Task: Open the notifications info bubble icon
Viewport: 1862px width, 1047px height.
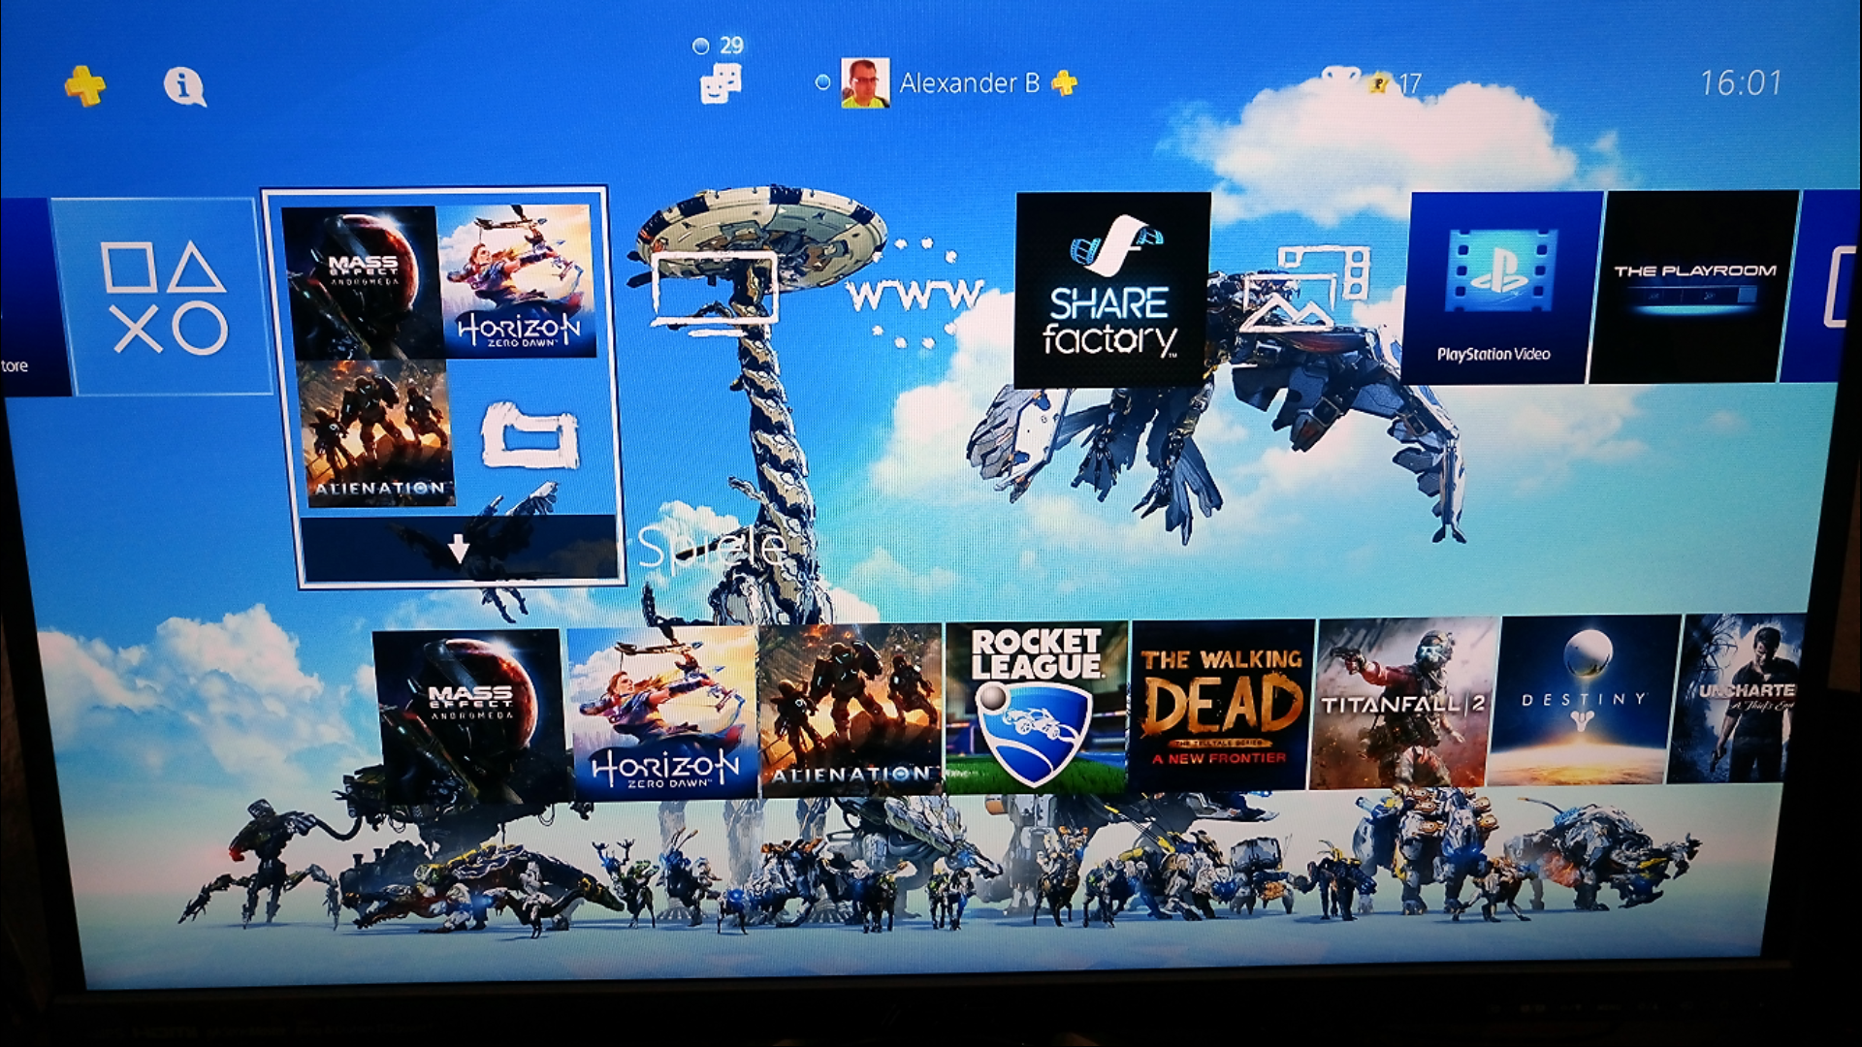Action: pyautogui.click(x=184, y=86)
